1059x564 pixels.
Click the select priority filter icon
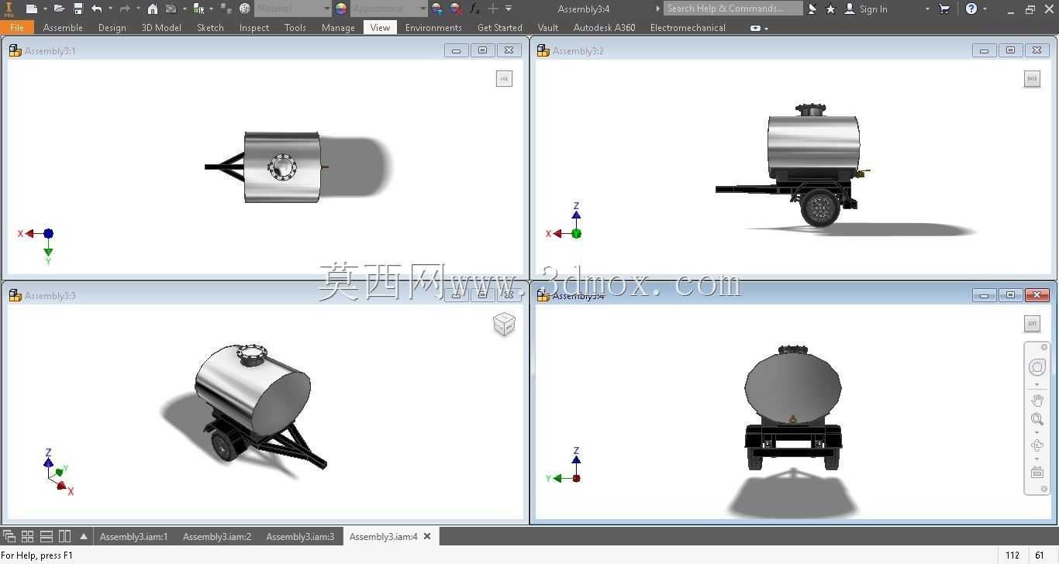tap(198, 9)
